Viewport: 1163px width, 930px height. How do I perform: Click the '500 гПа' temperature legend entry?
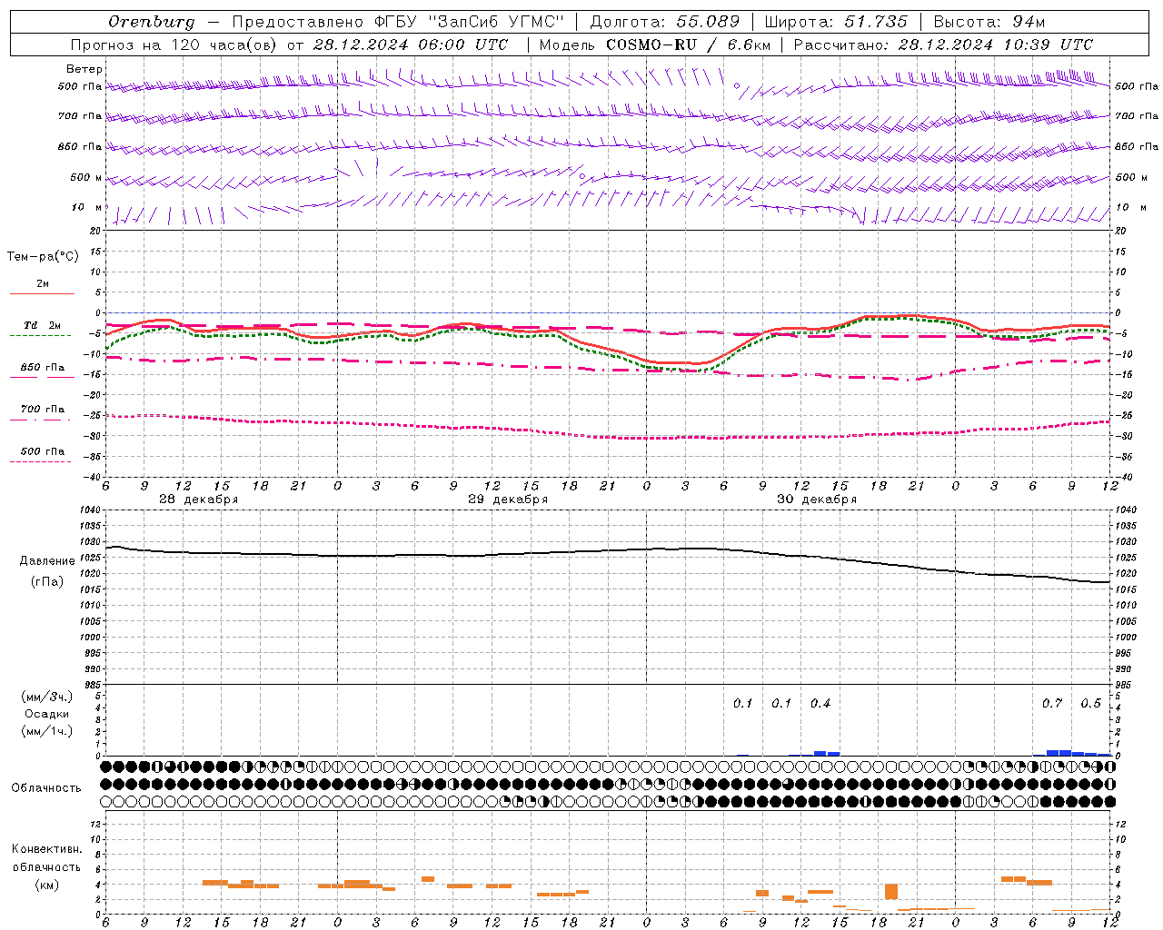(42, 451)
